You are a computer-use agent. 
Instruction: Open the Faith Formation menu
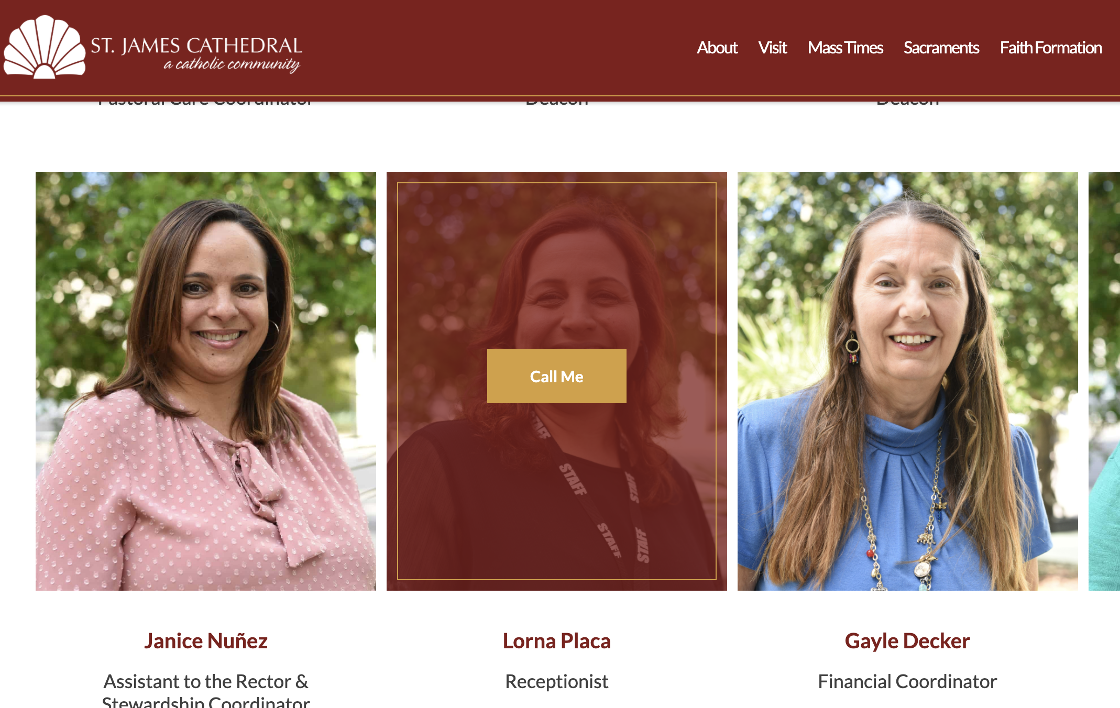[x=1050, y=48]
